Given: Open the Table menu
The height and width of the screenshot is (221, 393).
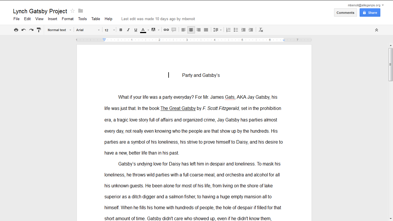Looking at the screenshot, I should pos(96,19).
